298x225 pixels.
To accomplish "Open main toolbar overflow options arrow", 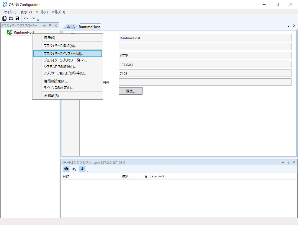I will point(38,20).
